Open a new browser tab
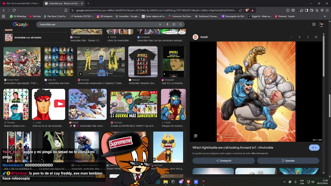 pyautogui.click(x=88, y=3)
